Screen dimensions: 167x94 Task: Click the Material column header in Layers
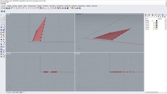[160, 19]
